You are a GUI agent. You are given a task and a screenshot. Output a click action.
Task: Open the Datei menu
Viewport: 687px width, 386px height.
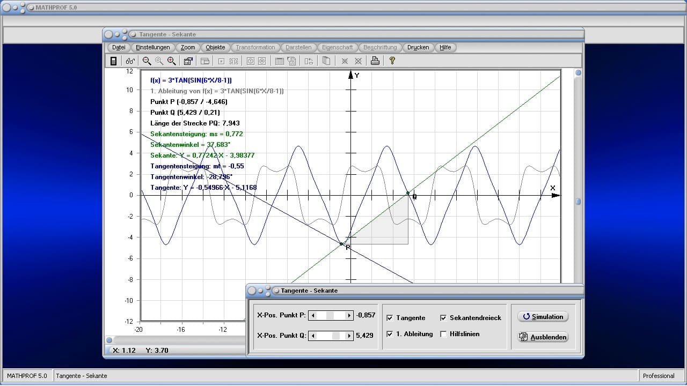click(119, 47)
